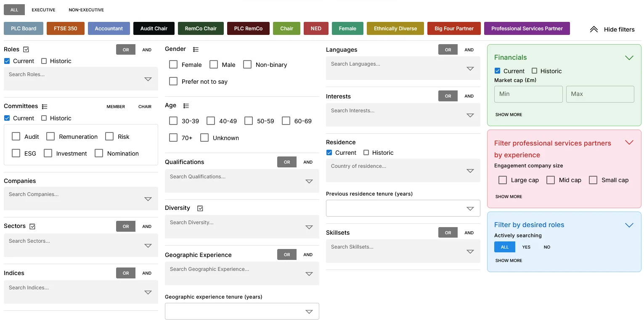This screenshot has width=644, height=323.
Task: Click the select-all icon beside Diversity
Action: pyautogui.click(x=200, y=208)
